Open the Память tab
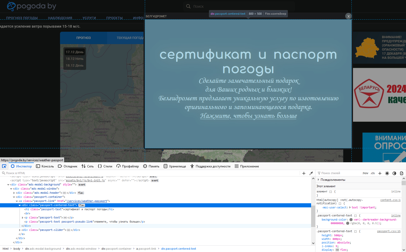The width and height of the screenshot is (406, 252). 151,166
